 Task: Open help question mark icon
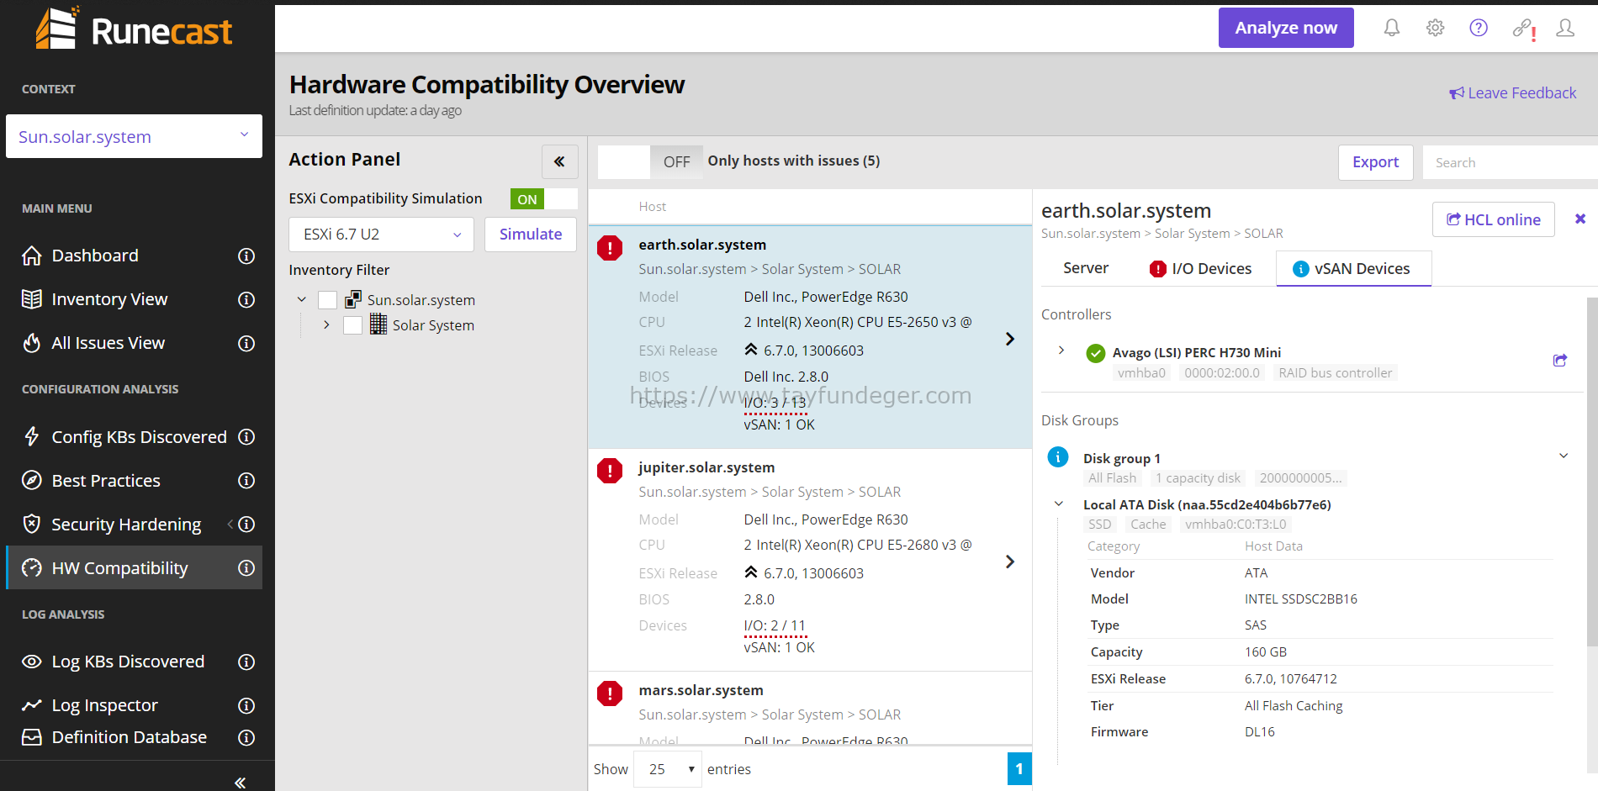1478,28
